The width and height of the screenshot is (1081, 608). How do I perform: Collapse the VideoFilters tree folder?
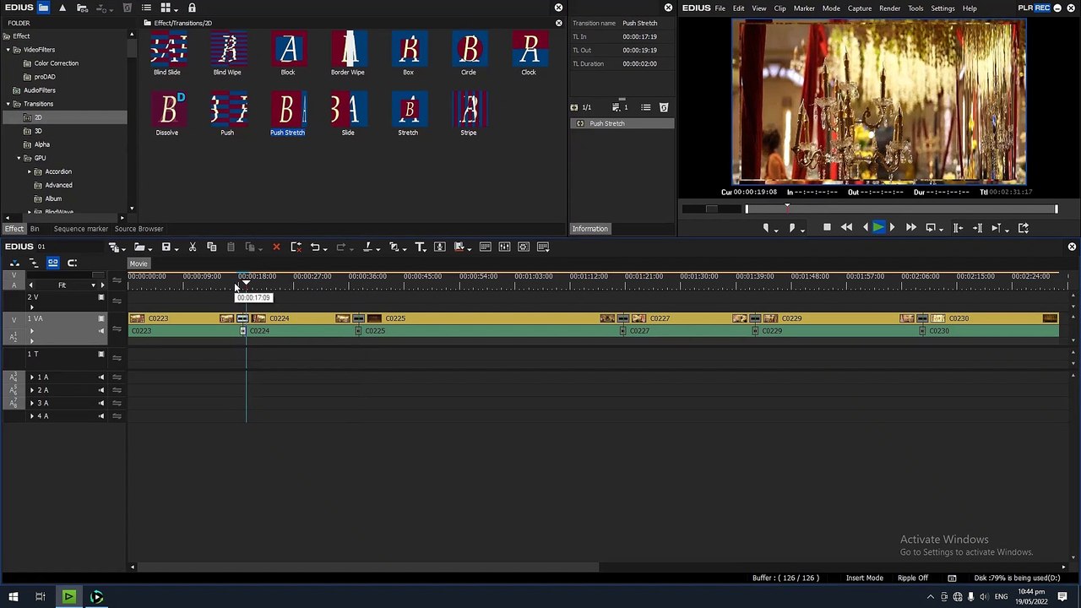(x=8, y=50)
